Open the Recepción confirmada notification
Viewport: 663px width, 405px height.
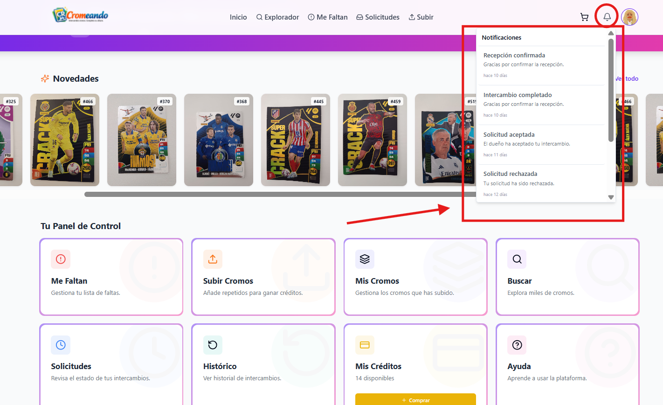tap(541, 65)
